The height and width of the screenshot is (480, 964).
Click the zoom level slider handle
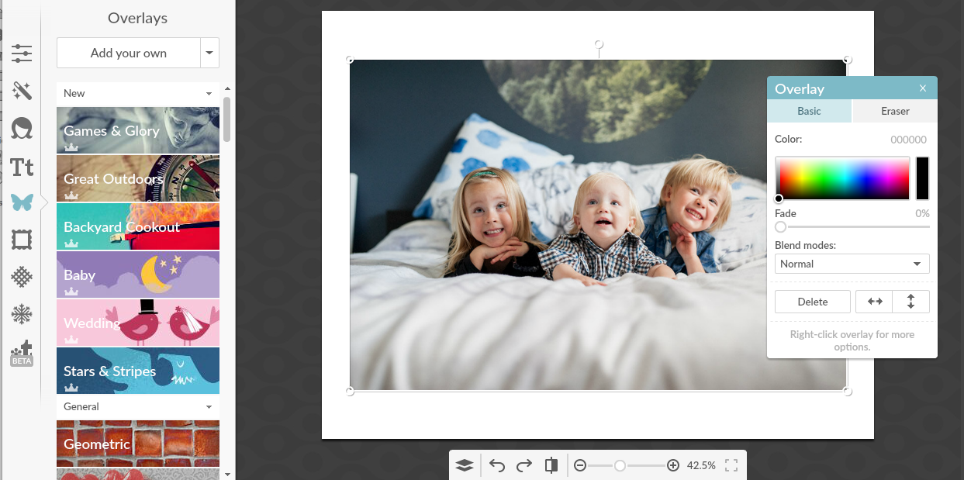pos(620,465)
